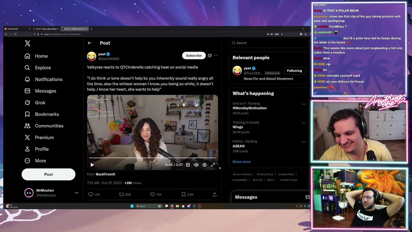
Task: Click the Search input field
Action: (x=269, y=43)
